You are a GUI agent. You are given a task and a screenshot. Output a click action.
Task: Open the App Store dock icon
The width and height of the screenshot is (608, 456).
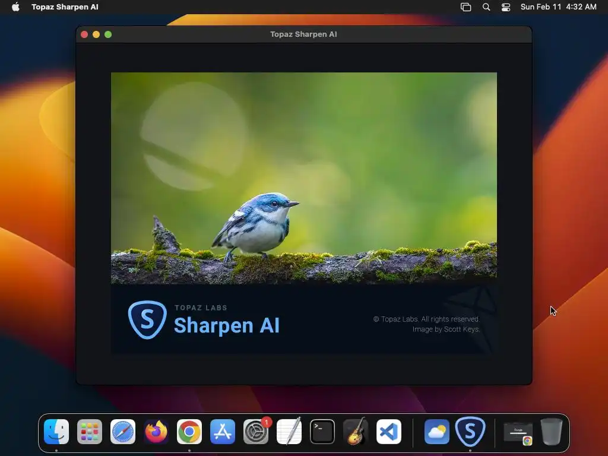click(x=223, y=432)
